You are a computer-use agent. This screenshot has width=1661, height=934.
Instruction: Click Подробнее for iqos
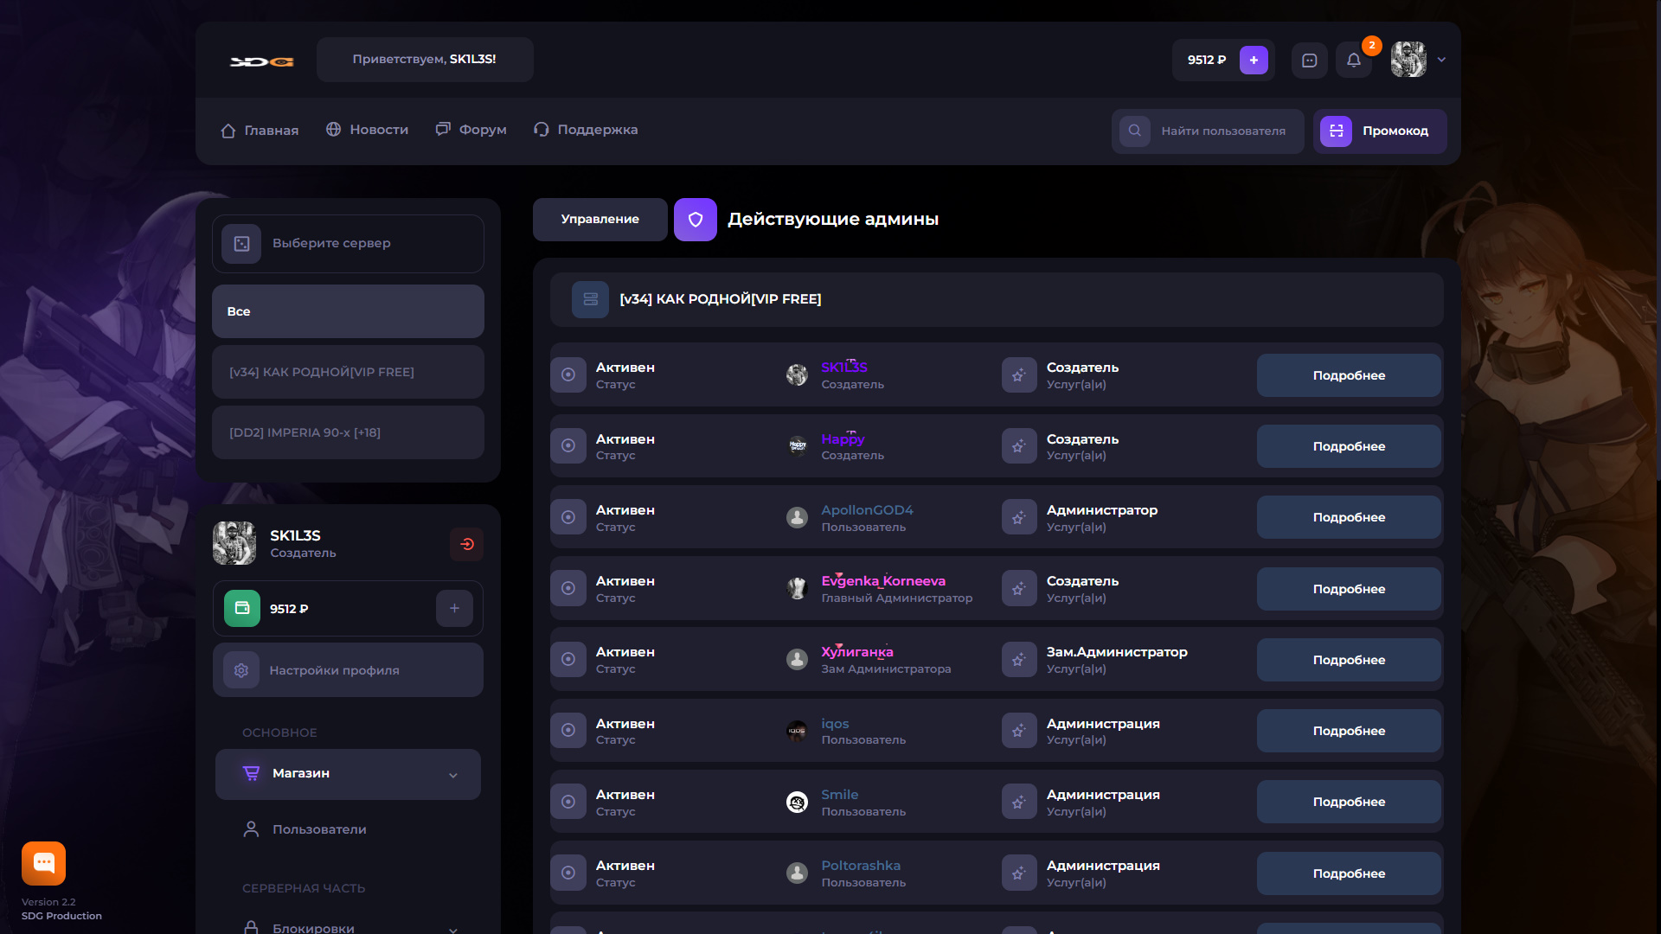click(1349, 731)
